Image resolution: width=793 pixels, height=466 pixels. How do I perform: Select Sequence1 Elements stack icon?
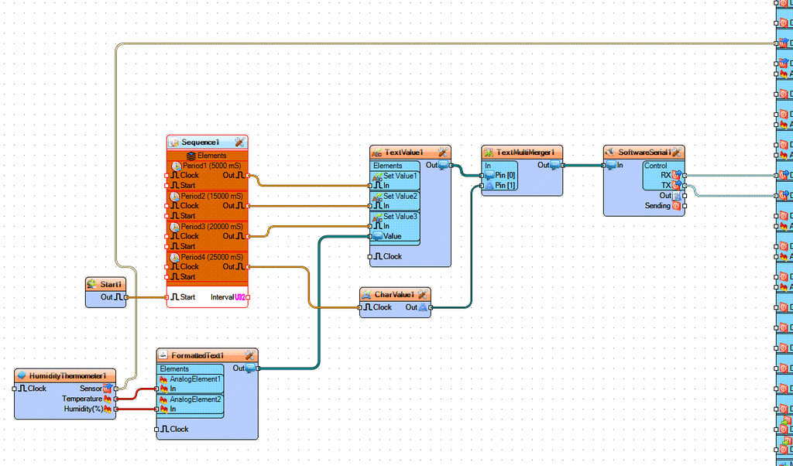point(191,156)
